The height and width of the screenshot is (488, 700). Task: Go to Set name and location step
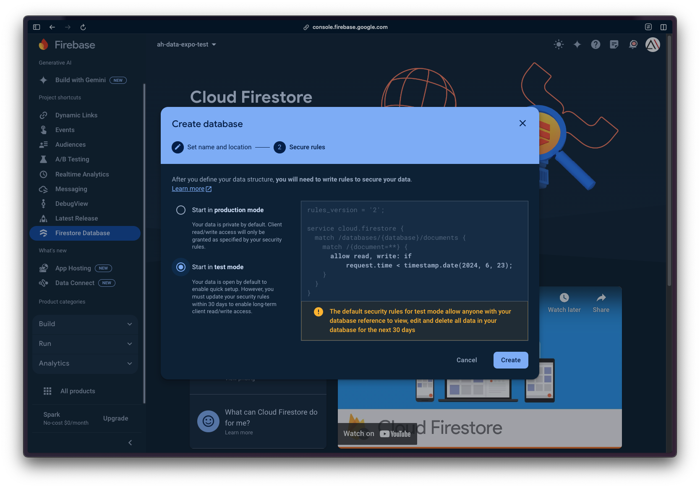[x=212, y=147]
